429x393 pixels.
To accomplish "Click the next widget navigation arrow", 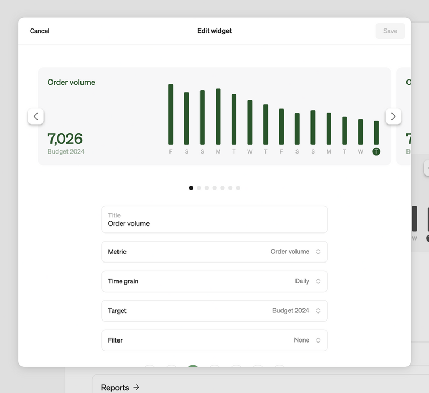I will [x=393, y=117].
